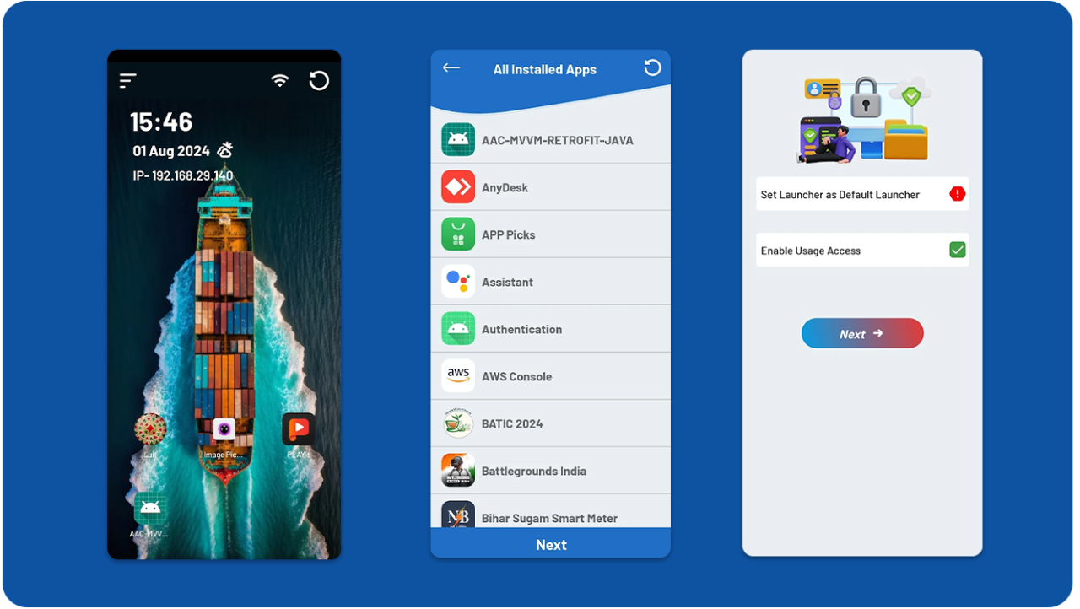
Task: Tap the Image Pic camera shortcut on home screen
Action: (224, 428)
